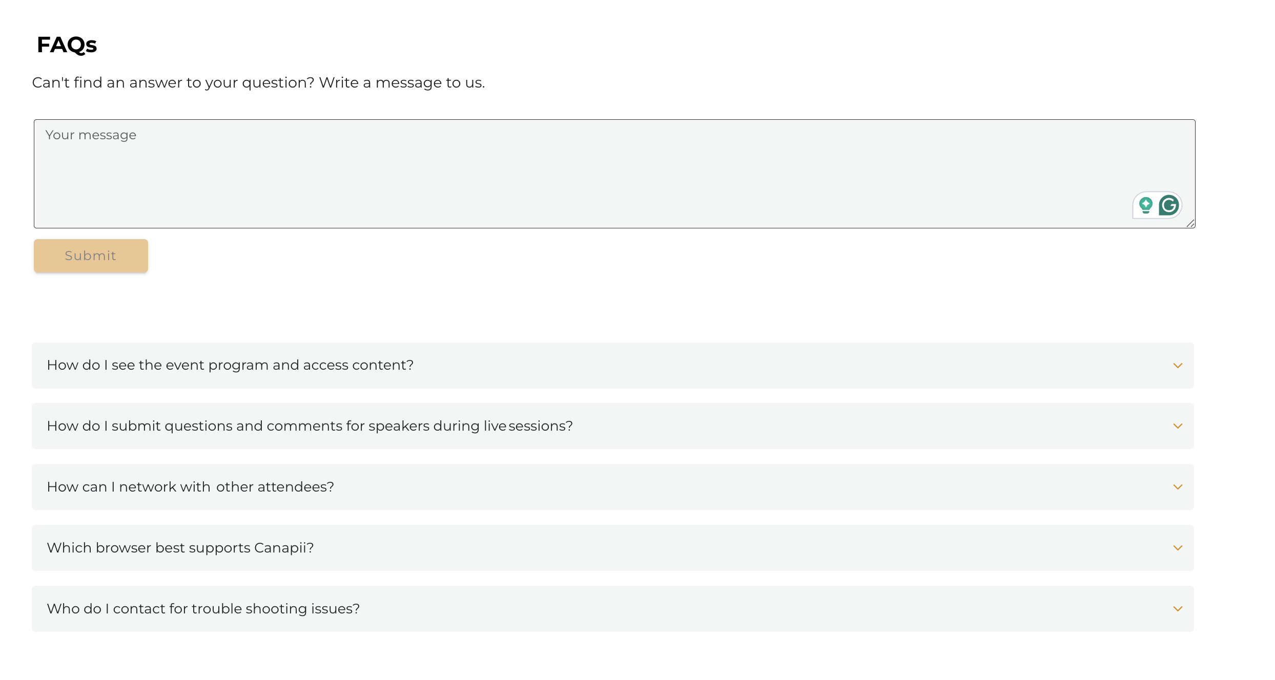Click the FAQs heading

click(67, 45)
